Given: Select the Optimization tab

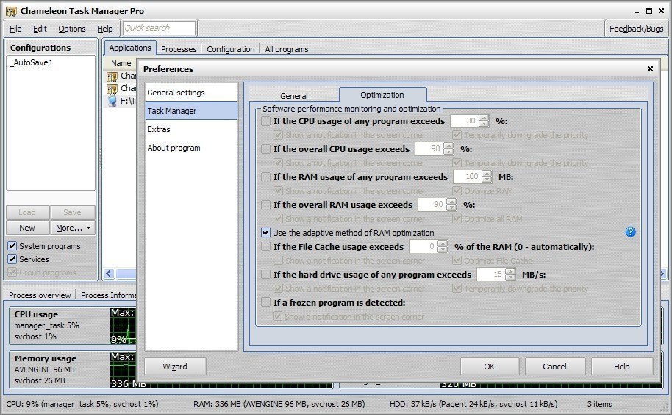Looking at the screenshot, I should pyautogui.click(x=382, y=95).
